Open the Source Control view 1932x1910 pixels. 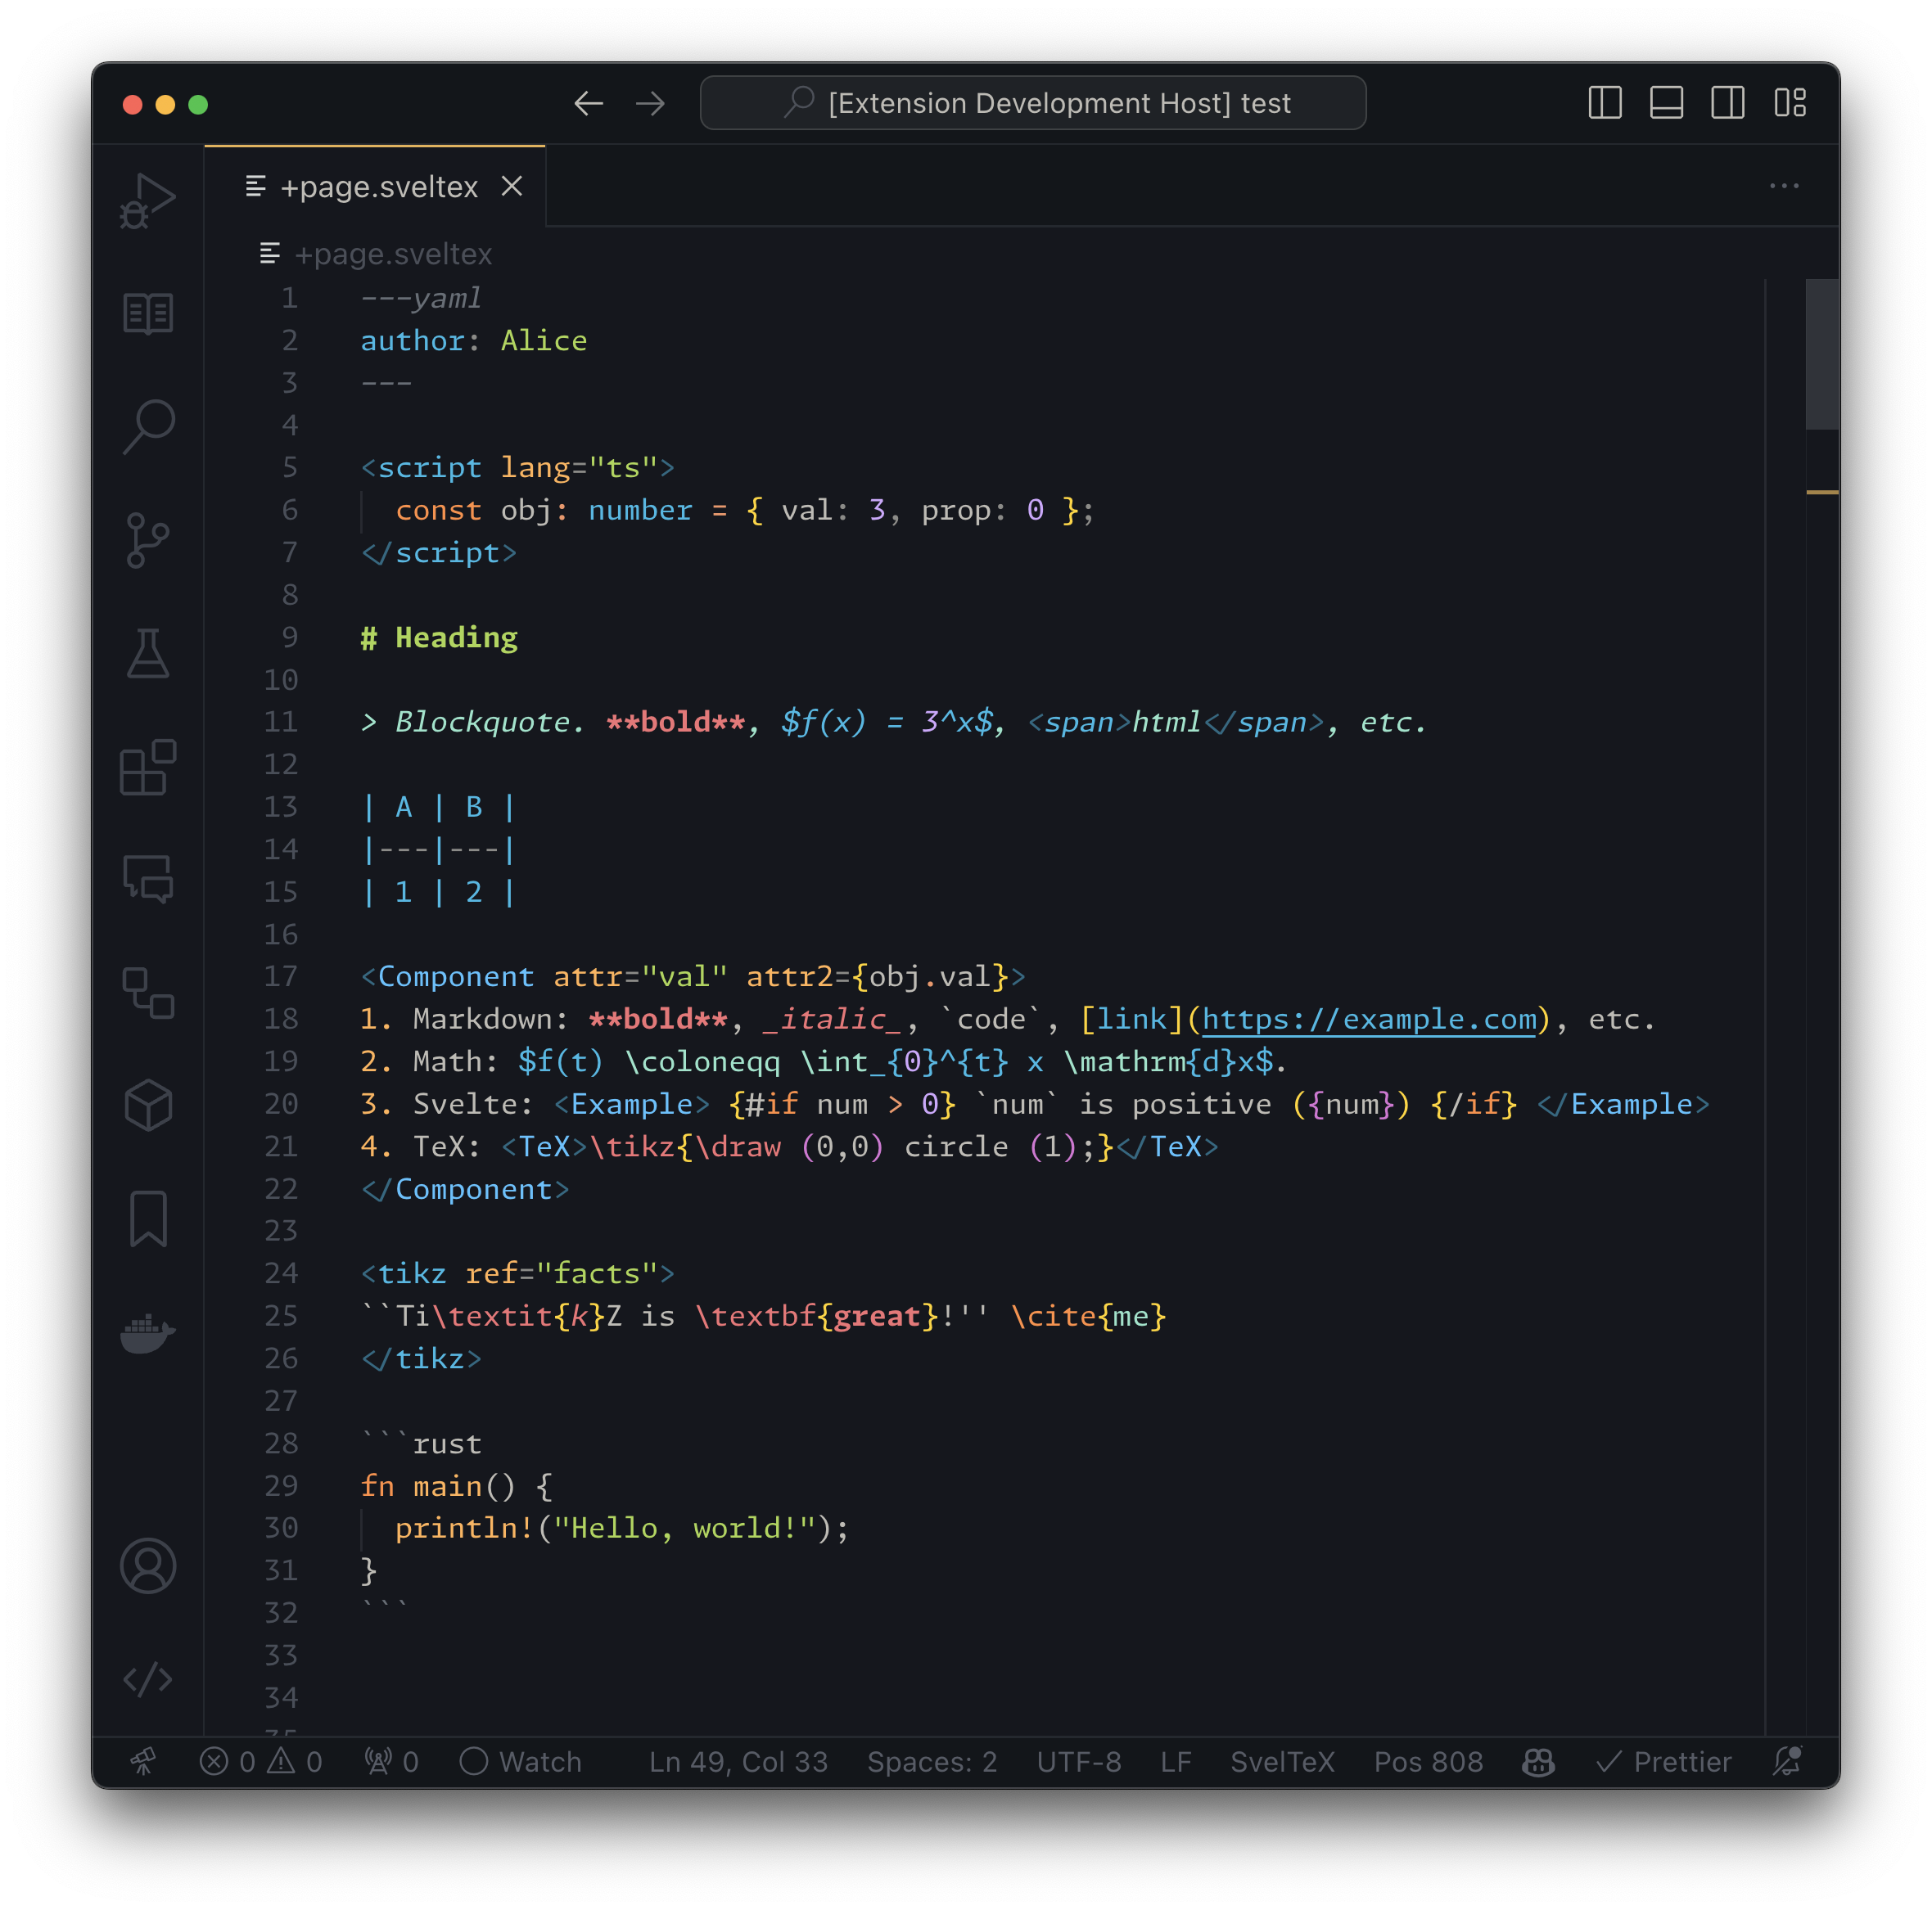[148, 541]
